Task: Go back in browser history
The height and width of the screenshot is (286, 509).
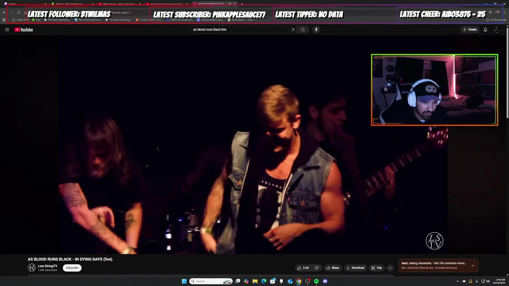Action: point(4,12)
